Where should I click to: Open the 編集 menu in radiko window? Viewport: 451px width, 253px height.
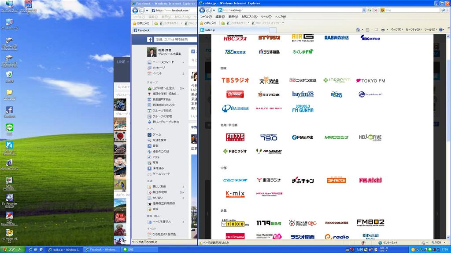220,17
